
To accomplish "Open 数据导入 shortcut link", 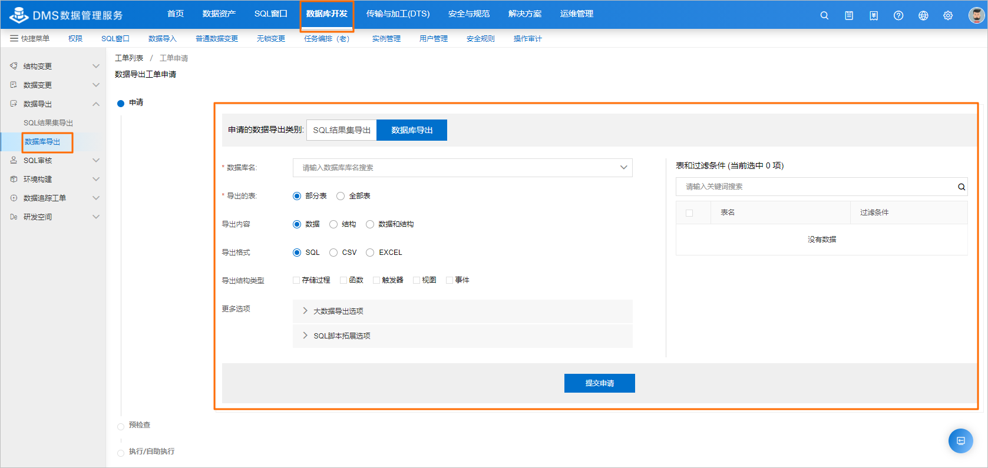I will (x=163, y=38).
